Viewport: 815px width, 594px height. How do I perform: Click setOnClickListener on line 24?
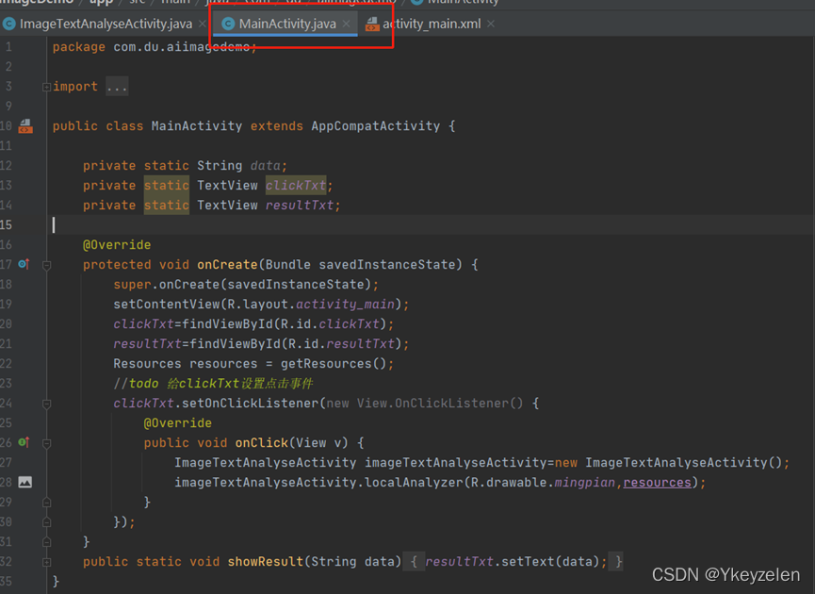pyautogui.click(x=250, y=404)
